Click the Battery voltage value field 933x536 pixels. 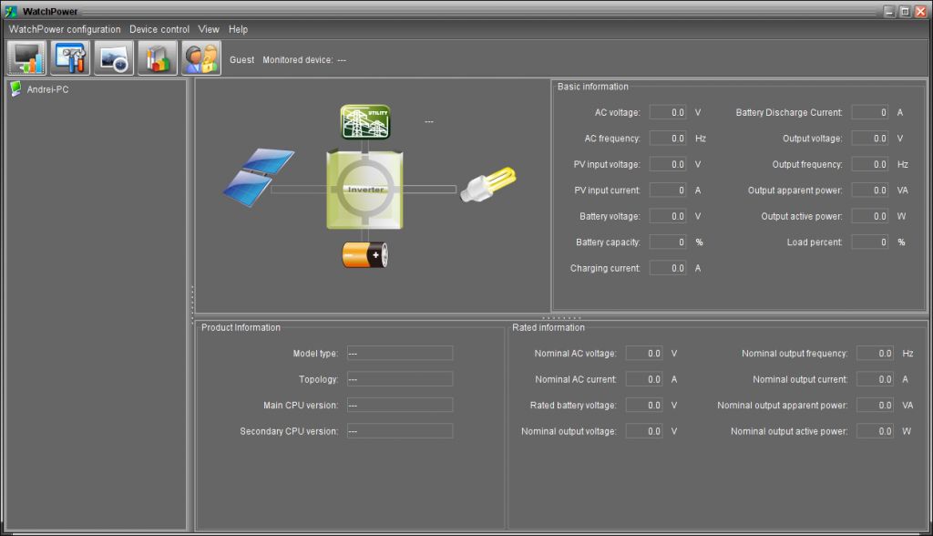pos(668,216)
